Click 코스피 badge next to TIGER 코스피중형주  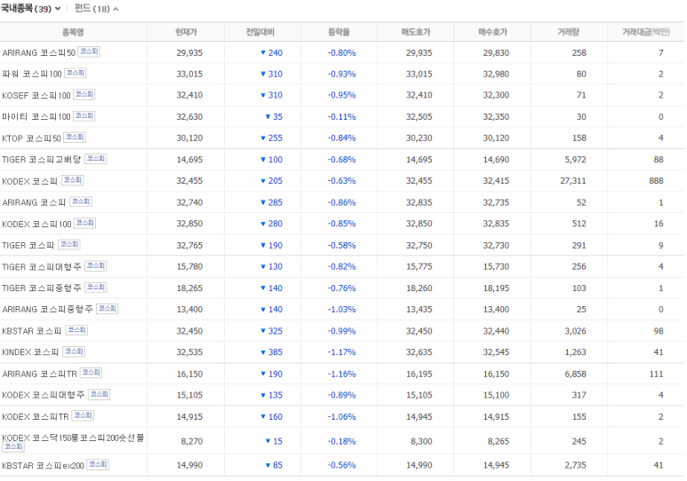tap(95, 288)
